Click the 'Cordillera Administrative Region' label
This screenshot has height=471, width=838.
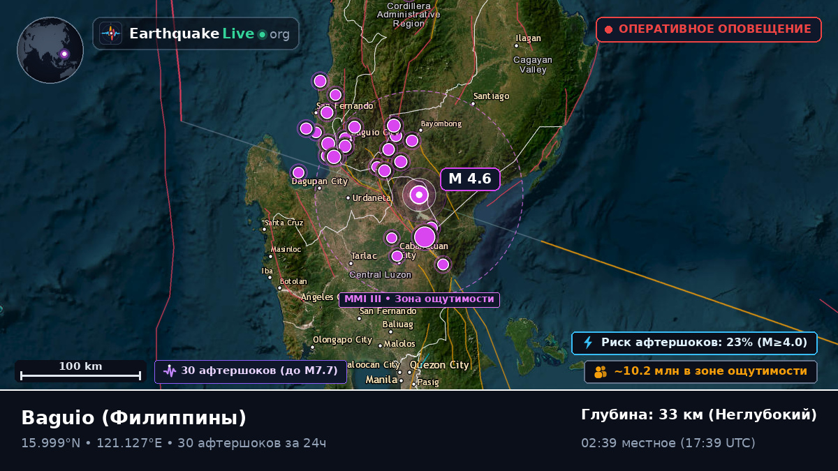point(409,14)
